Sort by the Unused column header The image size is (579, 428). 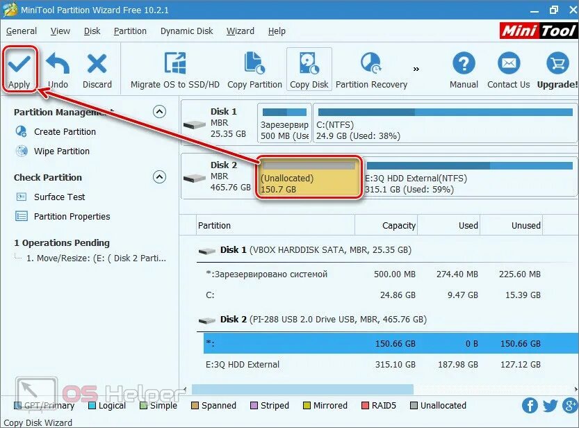click(x=512, y=225)
